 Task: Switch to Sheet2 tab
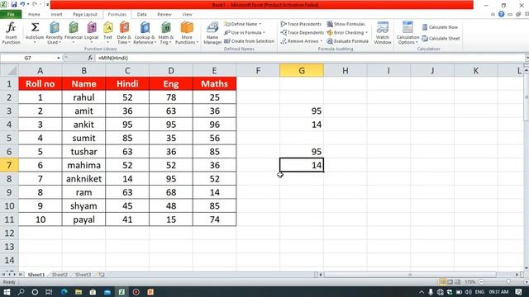[60, 275]
